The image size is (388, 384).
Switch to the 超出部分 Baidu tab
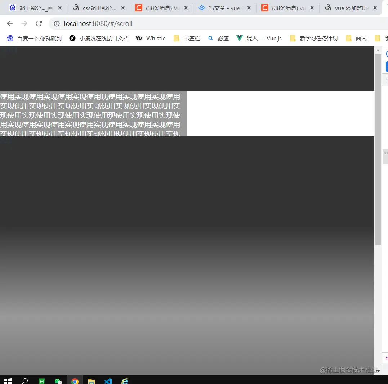[35, 8]
